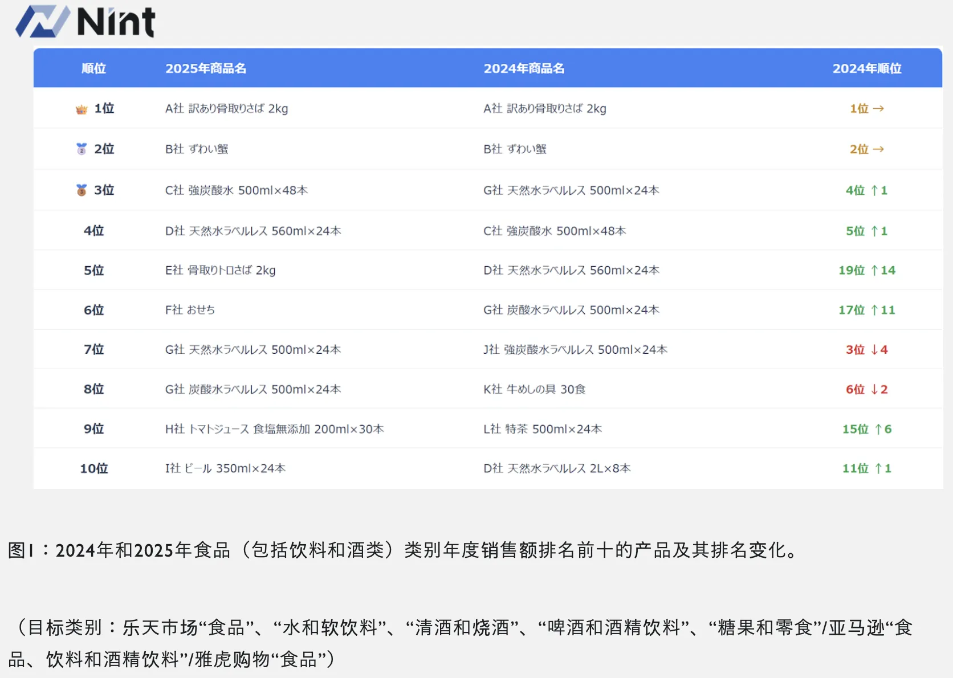
Task: Click C社 強炭酸水 500ml×48本 in the 3位 row
Action: pyautogui.click(x=236, y=190)
